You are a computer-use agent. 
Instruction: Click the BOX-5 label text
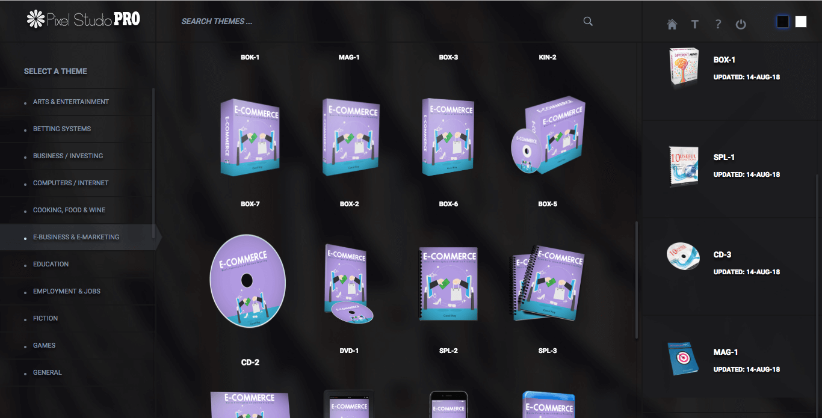pos(548,204)
